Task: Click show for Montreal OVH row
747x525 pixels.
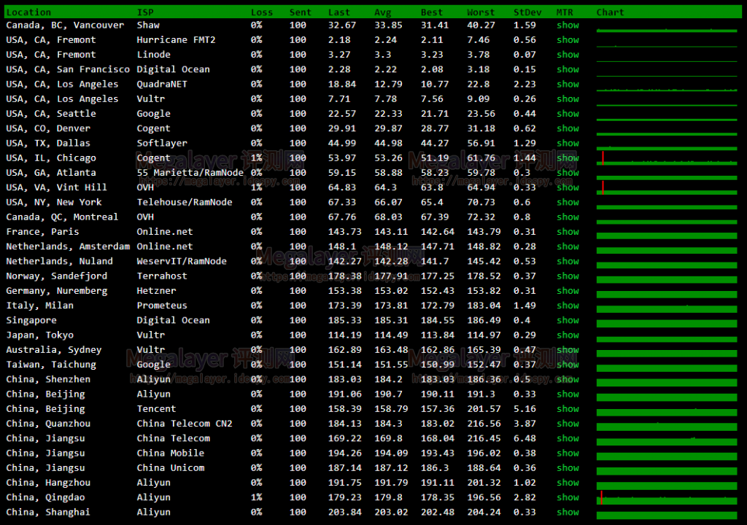Action: [x=568, y=217]
